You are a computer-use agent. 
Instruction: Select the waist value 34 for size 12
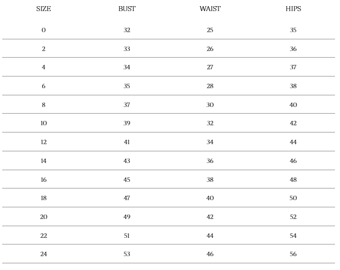(210, 142)
